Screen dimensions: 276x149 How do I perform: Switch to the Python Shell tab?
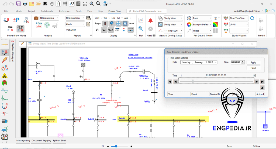[x=59, y=140]
